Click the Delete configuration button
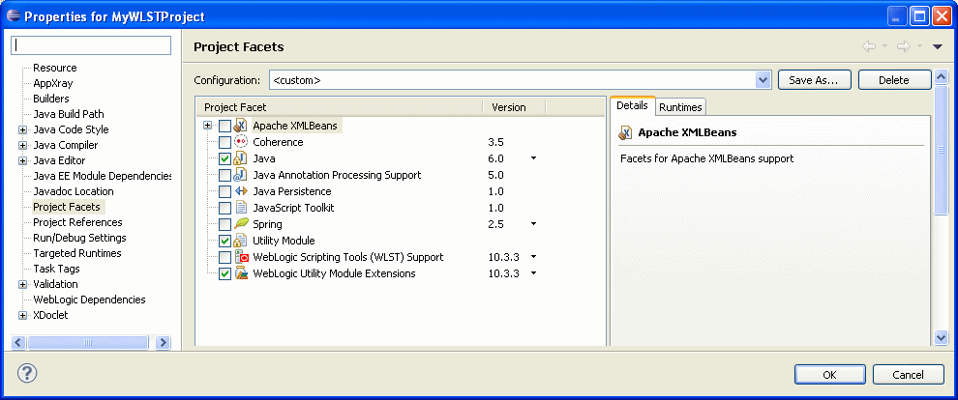 point(894,80)
